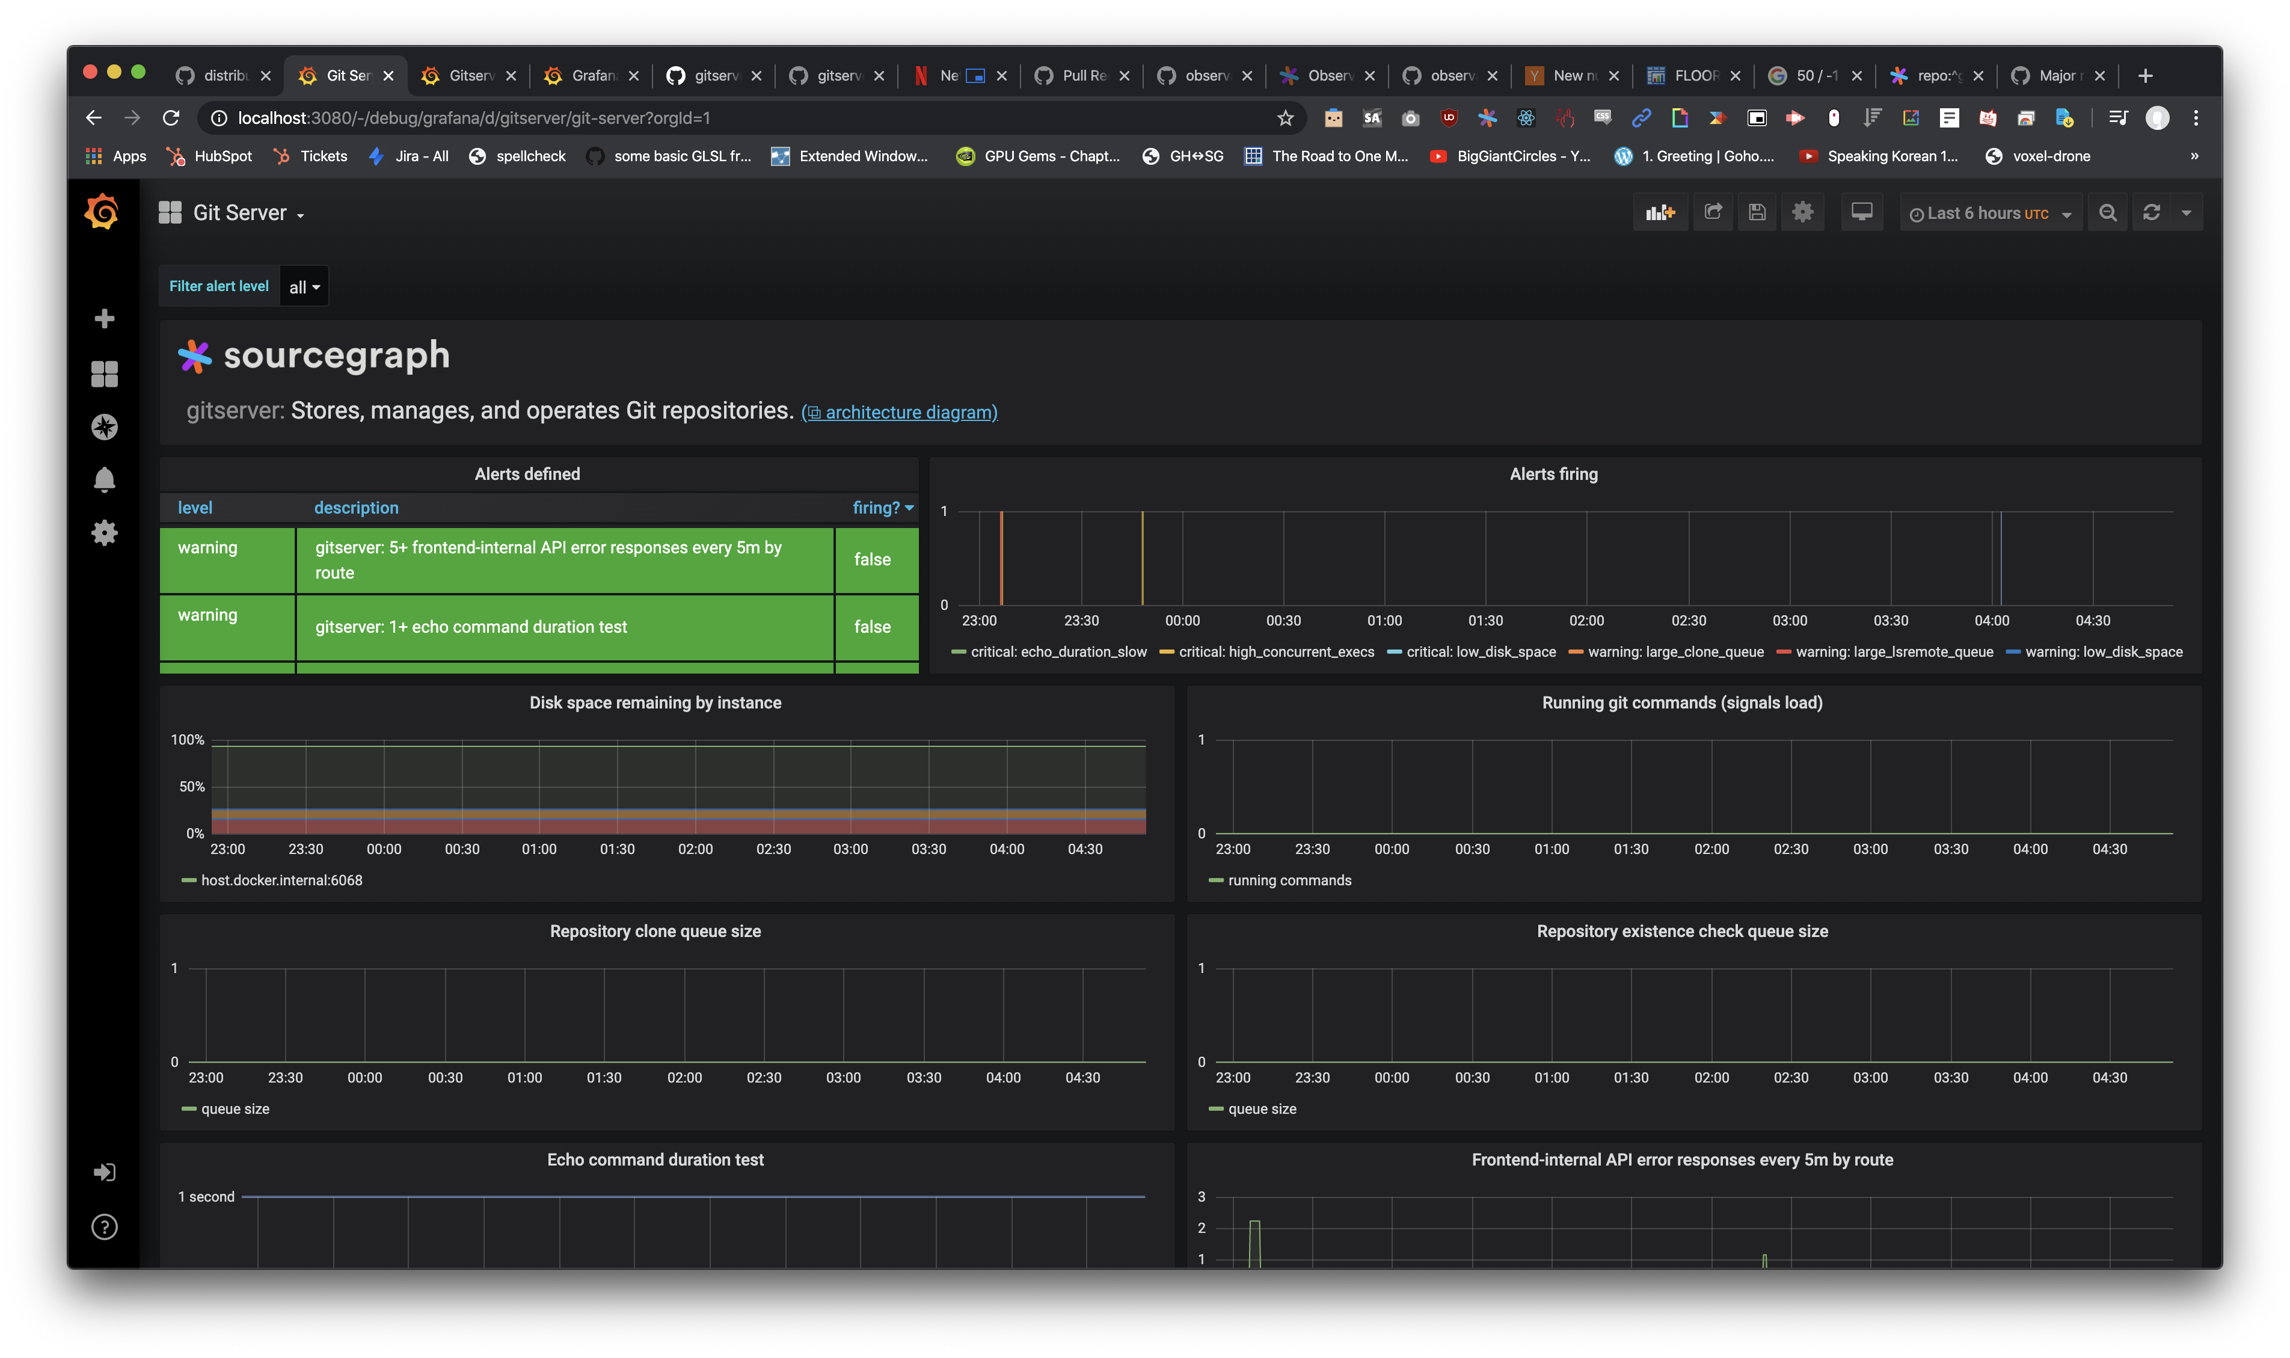Screen dimensions: 2290x1358
Task: Toggle critical: low_disk_space legend series
Action: click(1481, 651)
